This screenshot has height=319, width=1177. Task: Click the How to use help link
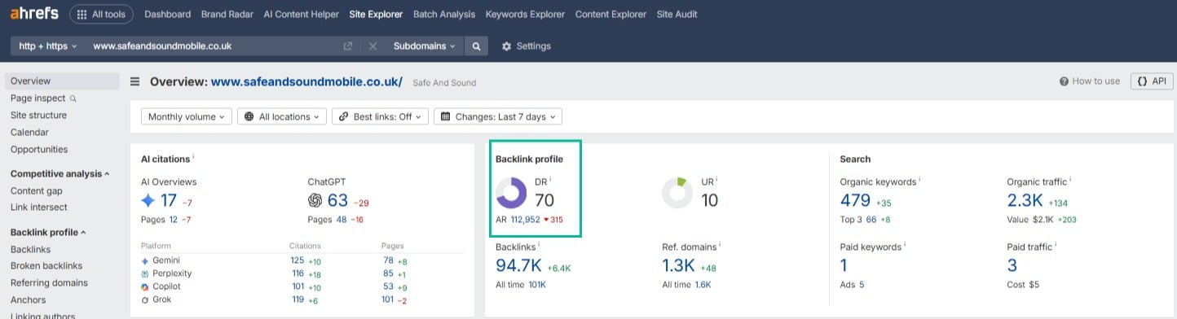tap(1090, 81)
